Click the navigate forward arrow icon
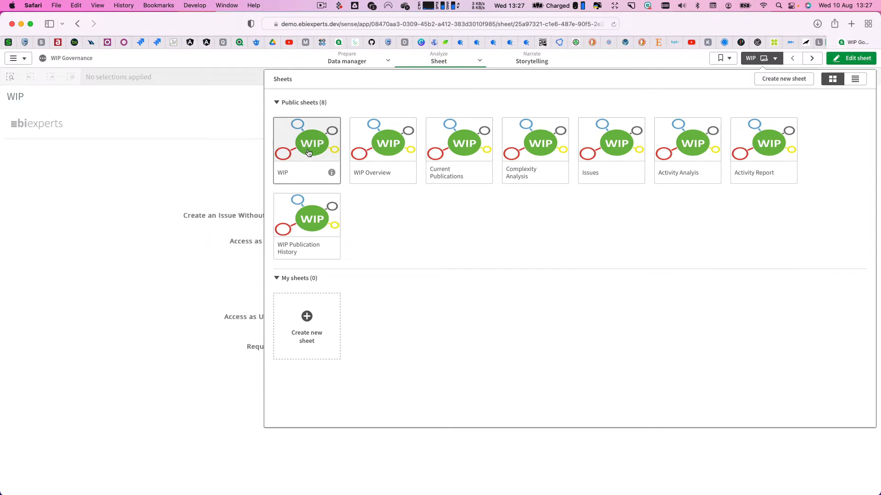The height and width of the screenshot is (495, 881). click(812, 58)
